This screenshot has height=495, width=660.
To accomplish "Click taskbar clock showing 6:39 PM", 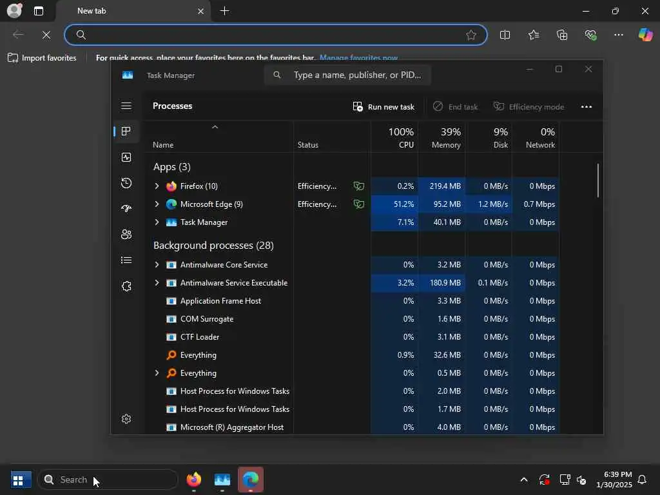I will 614,480.
